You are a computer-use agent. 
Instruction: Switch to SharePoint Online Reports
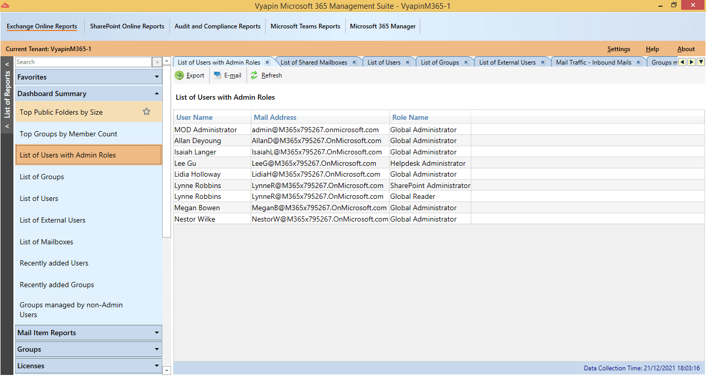127,26
